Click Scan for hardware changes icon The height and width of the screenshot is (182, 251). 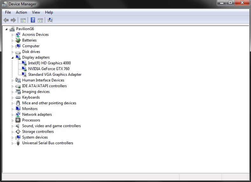50,20
